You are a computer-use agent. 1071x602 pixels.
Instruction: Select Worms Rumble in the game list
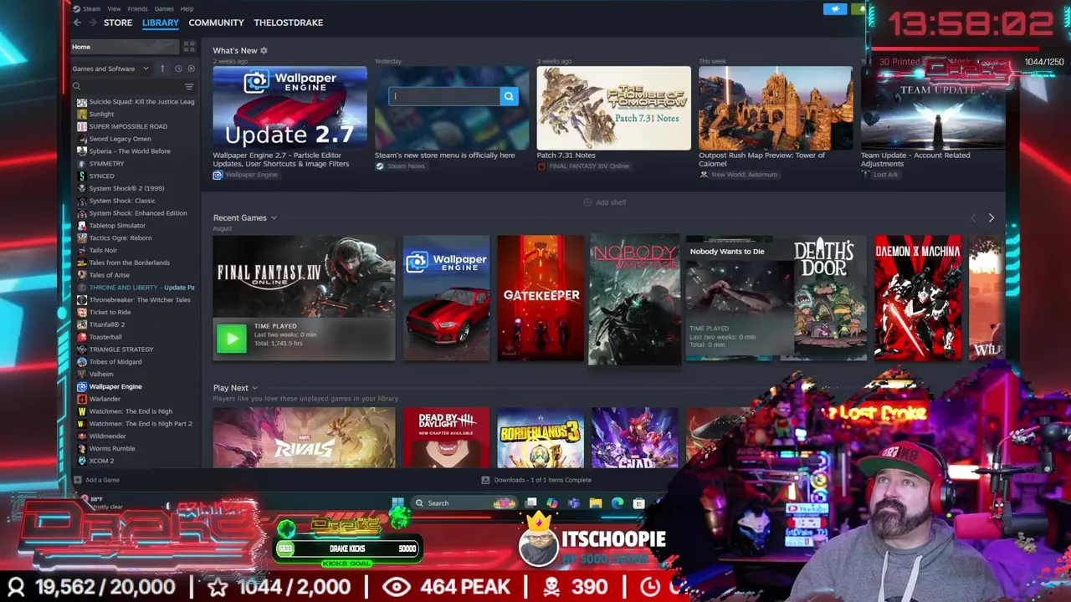(x=112, y=448)
